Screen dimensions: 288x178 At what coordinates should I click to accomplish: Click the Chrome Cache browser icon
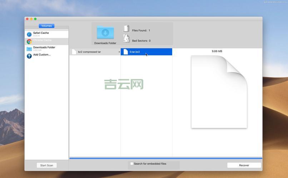click(29, 42)
